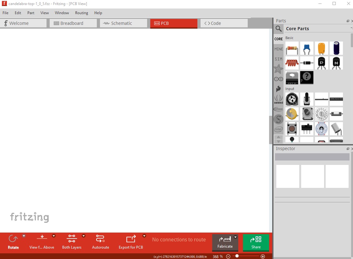353x259 pixels.
Task: Switch to the Breadboard tab
Action: coord(73,23)
